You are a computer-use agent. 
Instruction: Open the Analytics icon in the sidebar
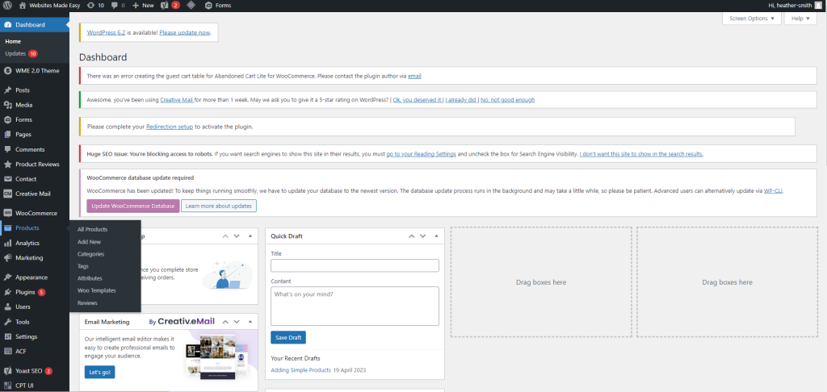(x=7, y=243)
